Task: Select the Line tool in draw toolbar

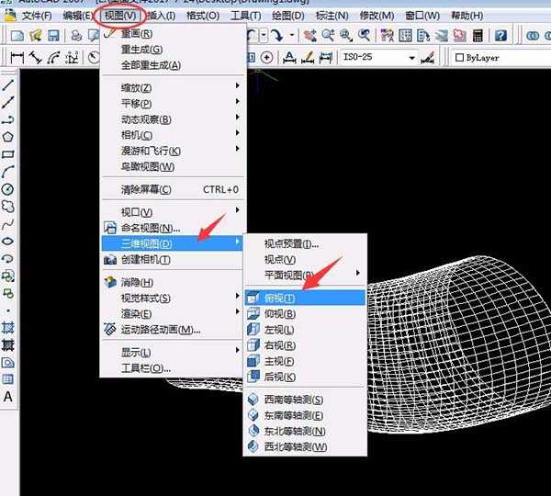Action: point(7,85)
